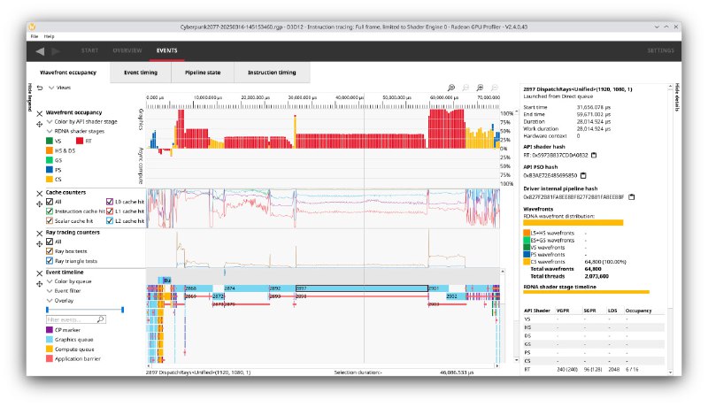Open the RDNA shader stages dropdown

[x=75, y=131]
